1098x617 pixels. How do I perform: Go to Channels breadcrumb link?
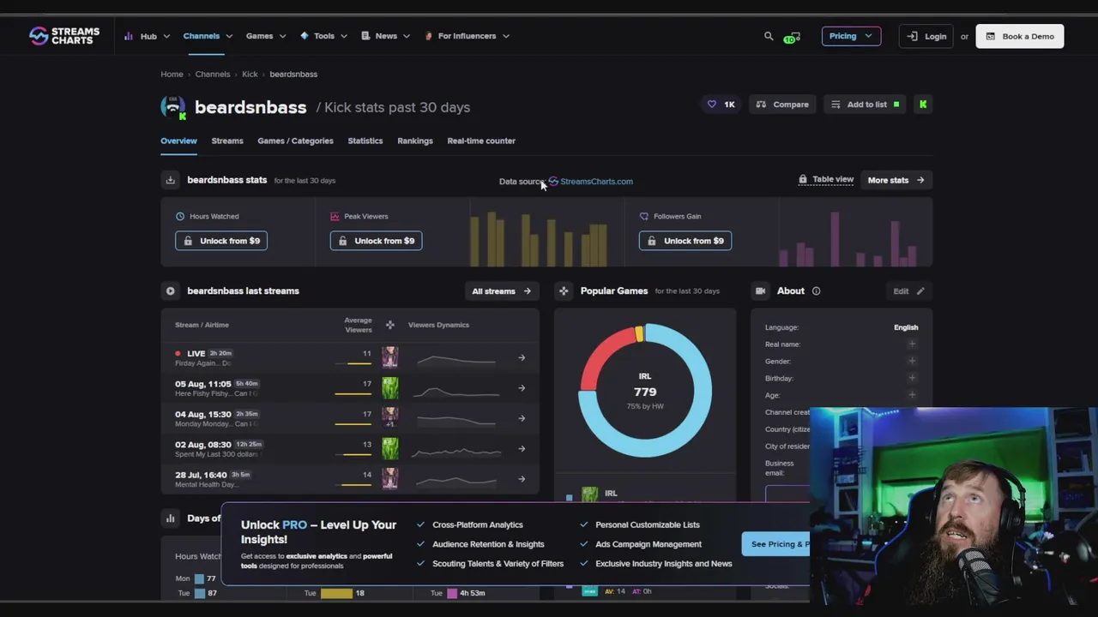[213, 74]
